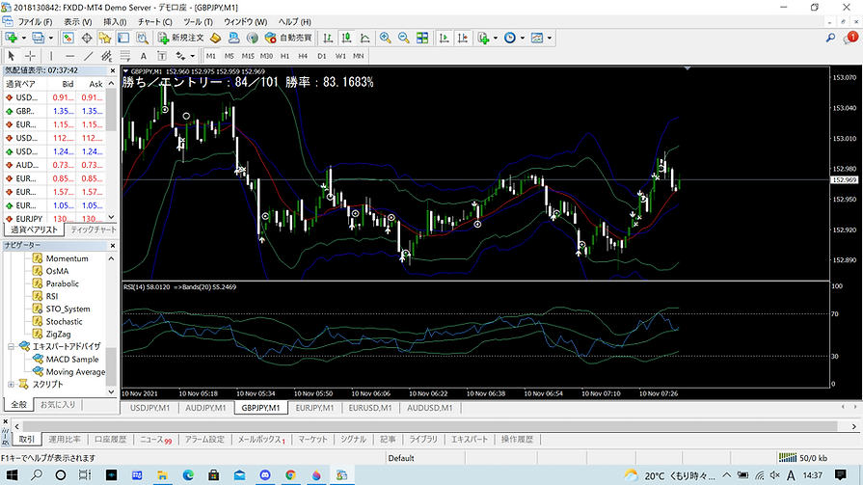Toggle the Navigator star-folder icon
This screenshot has width=863, height=485.
(104, 38)
